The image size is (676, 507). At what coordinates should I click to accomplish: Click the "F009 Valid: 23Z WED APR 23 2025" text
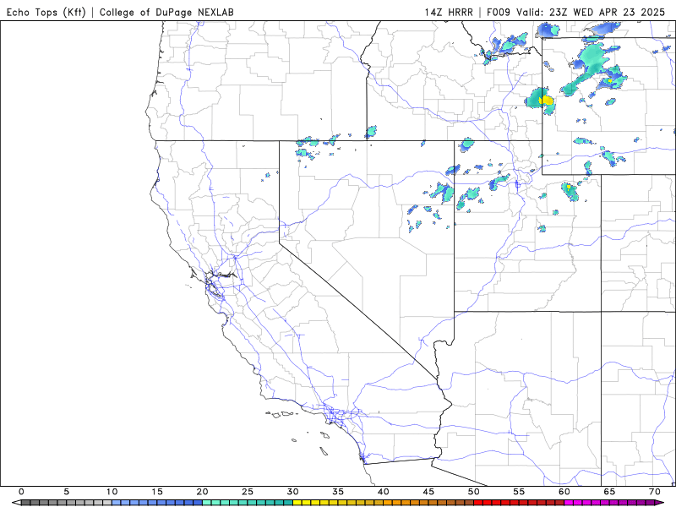pyautogui.click(x=576, y=12)
